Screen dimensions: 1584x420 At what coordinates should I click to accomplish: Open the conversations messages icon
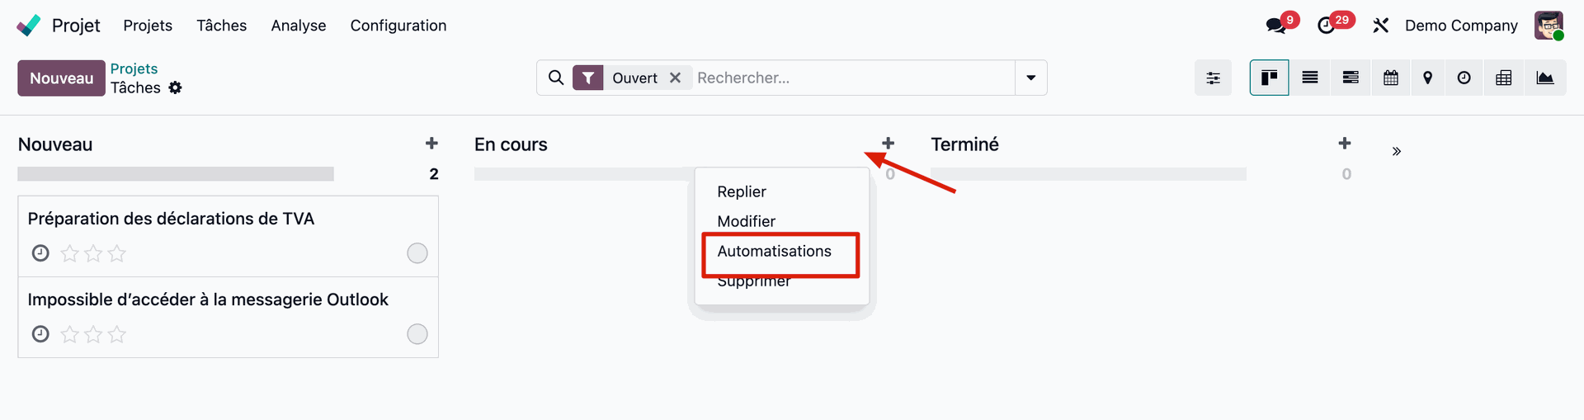(x=1275, y=26)
